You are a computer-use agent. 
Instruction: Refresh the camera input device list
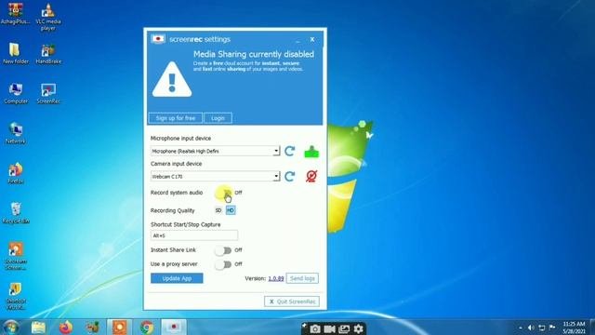click(290, 176)
